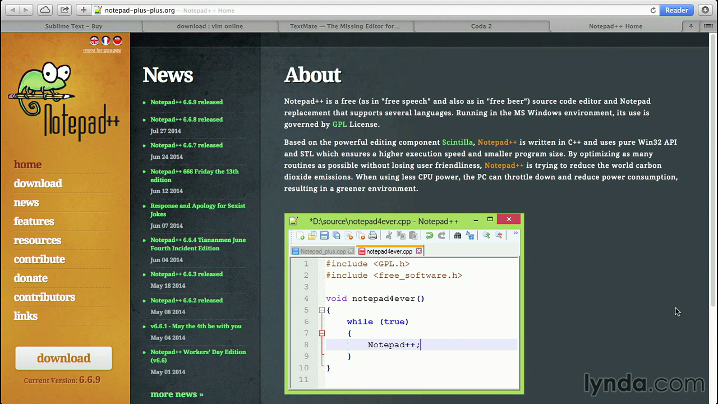Screen dimensions: 718x404
Task: Open contributors in the sidebar menu
Action: click(44, 297)
